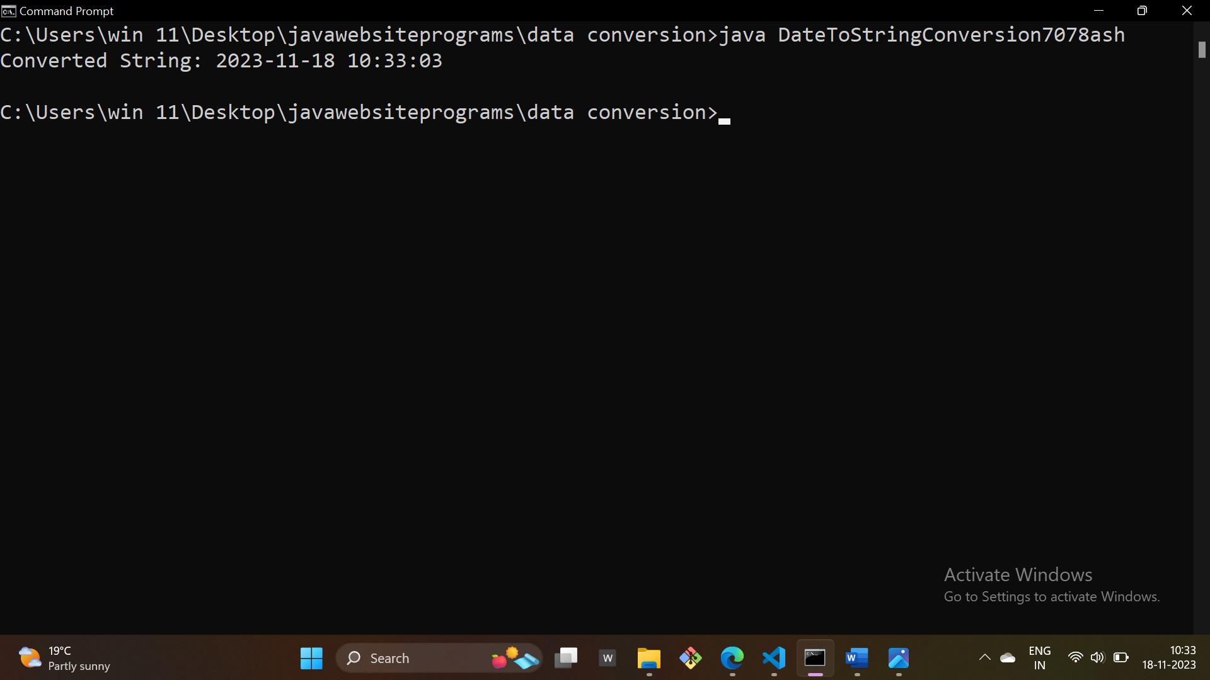
Task: Click the Command Prompt vertical scrollbar thumb
Action: click(x=1202, y=50)
